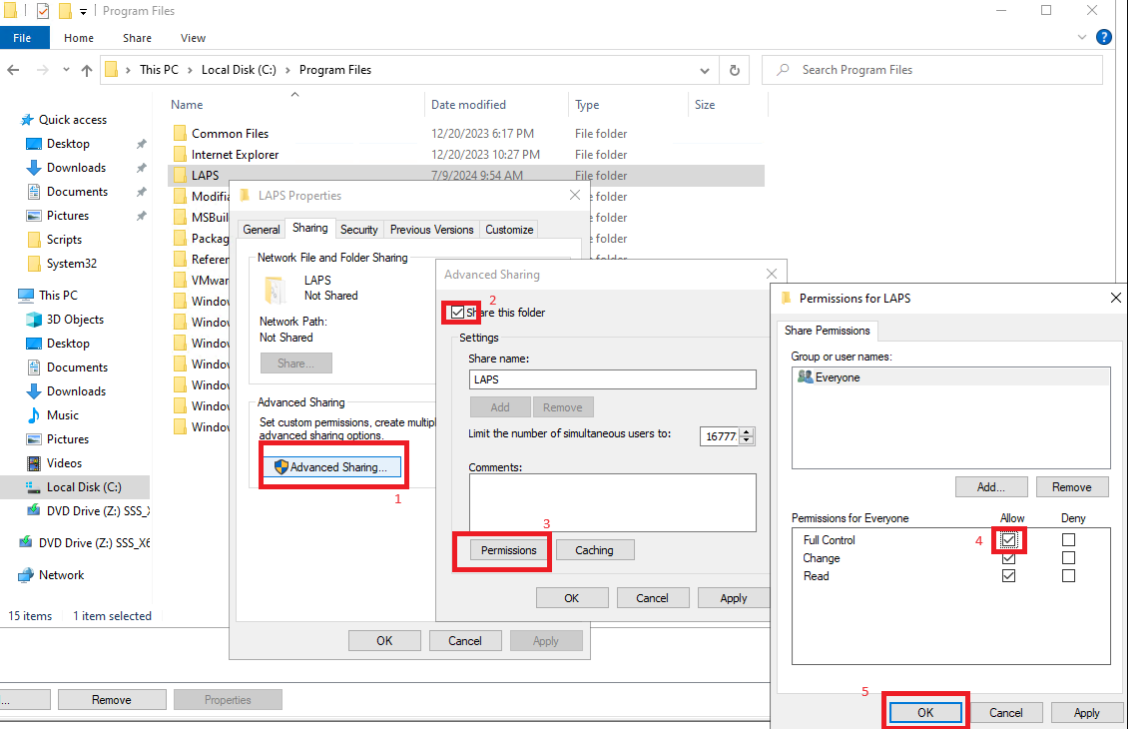Select Local Disk (C:) in sidebar
The width and height of the screenshot is (1128, 729).
pos(84,487)
